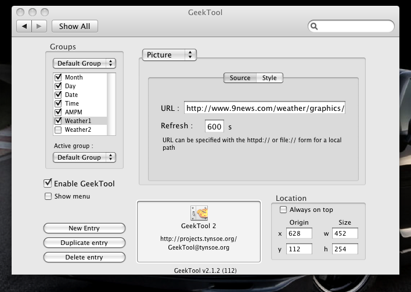Switch to the Source tab
This screenshot has height=292, width=411.
[240, 78]
